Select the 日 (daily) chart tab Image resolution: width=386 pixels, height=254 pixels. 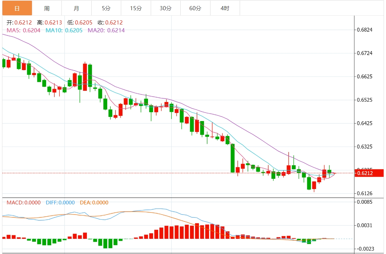[17, 8]
